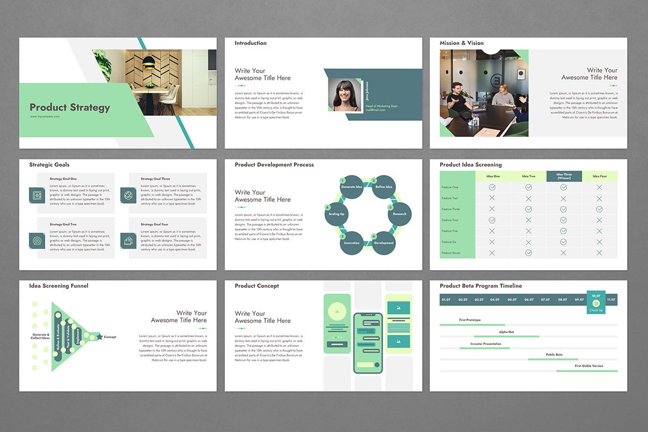This screenshot has width=648, height=432.
Task: Expand the 10.07 marker above the timeline bar
Action: (x=596, y=295)
